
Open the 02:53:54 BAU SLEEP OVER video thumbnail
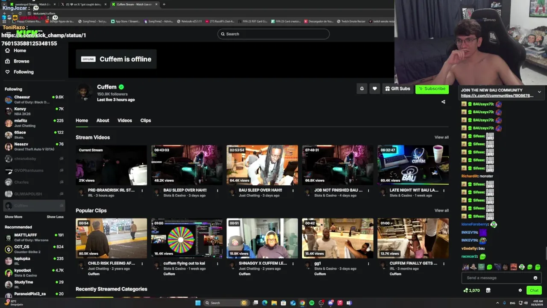tap(262, 165)
